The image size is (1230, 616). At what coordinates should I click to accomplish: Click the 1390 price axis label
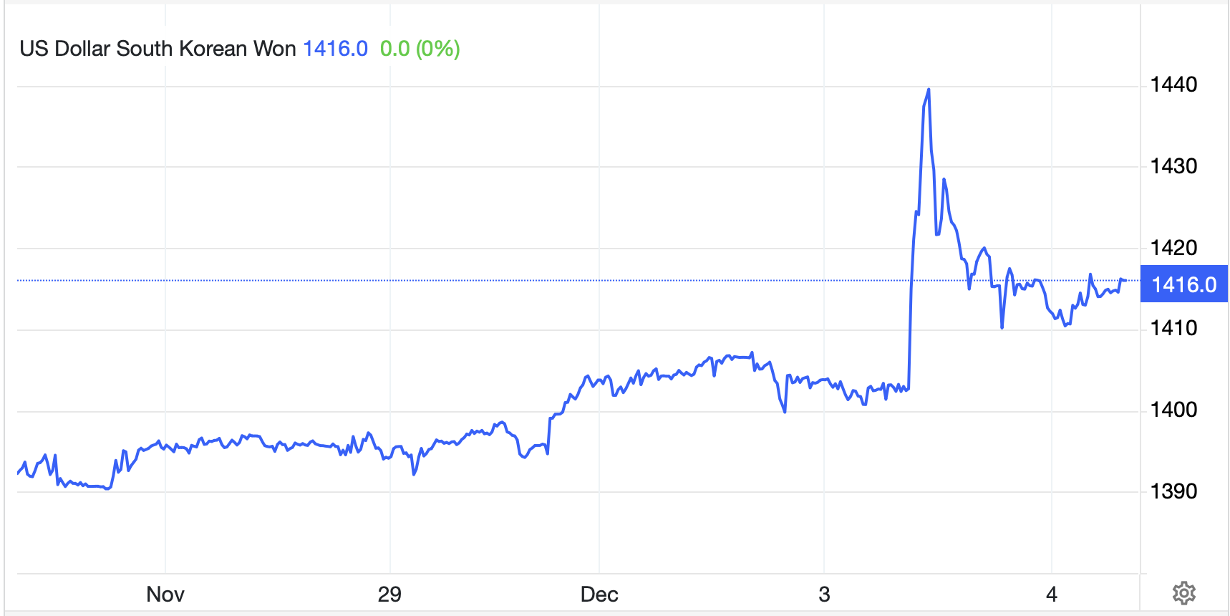pyautogui.click(x=1173, y=491)
